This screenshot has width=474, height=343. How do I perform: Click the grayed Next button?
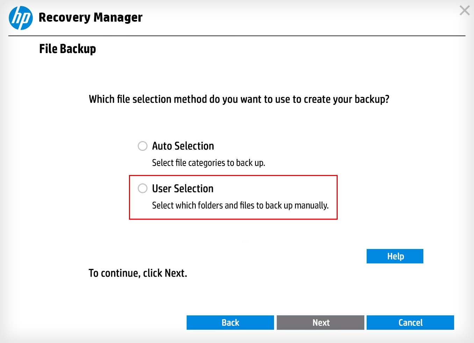(321, 323)
